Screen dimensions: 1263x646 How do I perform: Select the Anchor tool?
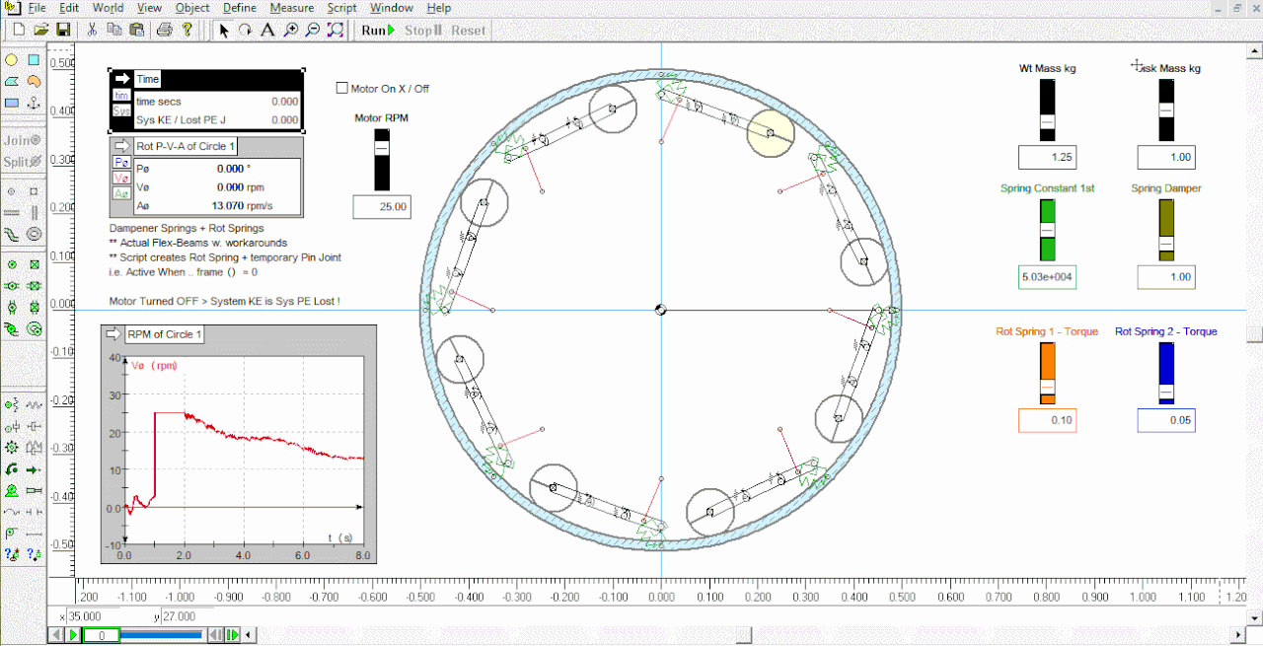pos(34,103)
